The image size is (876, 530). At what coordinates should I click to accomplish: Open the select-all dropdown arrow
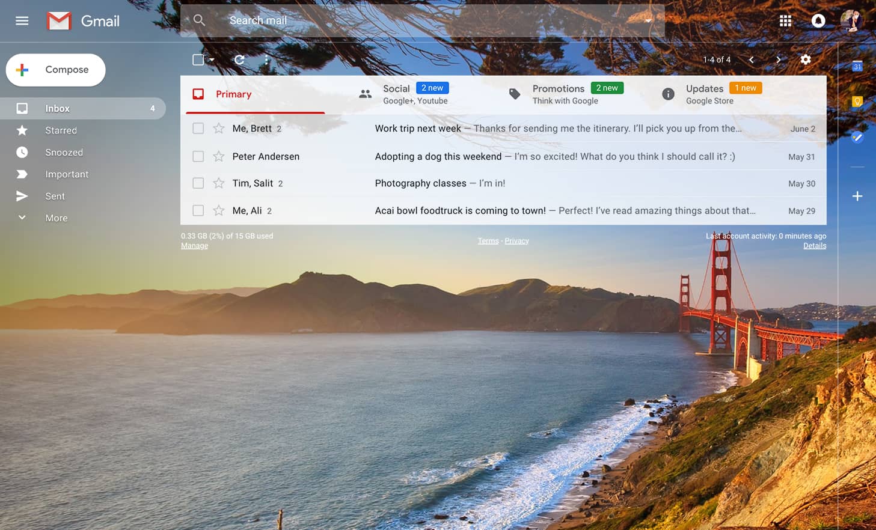click(x=212, y=59)
